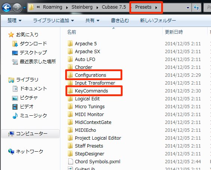
Task: Select ネットワーク in the navigation pane
Action: (26, 151)
